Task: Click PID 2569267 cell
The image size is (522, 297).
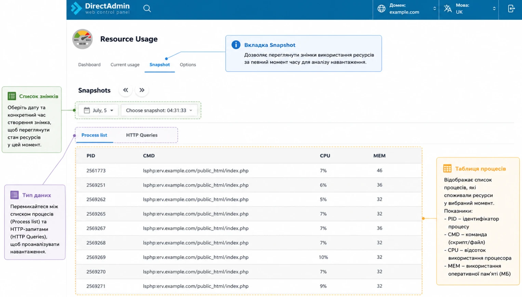Action: click(96, 228)
